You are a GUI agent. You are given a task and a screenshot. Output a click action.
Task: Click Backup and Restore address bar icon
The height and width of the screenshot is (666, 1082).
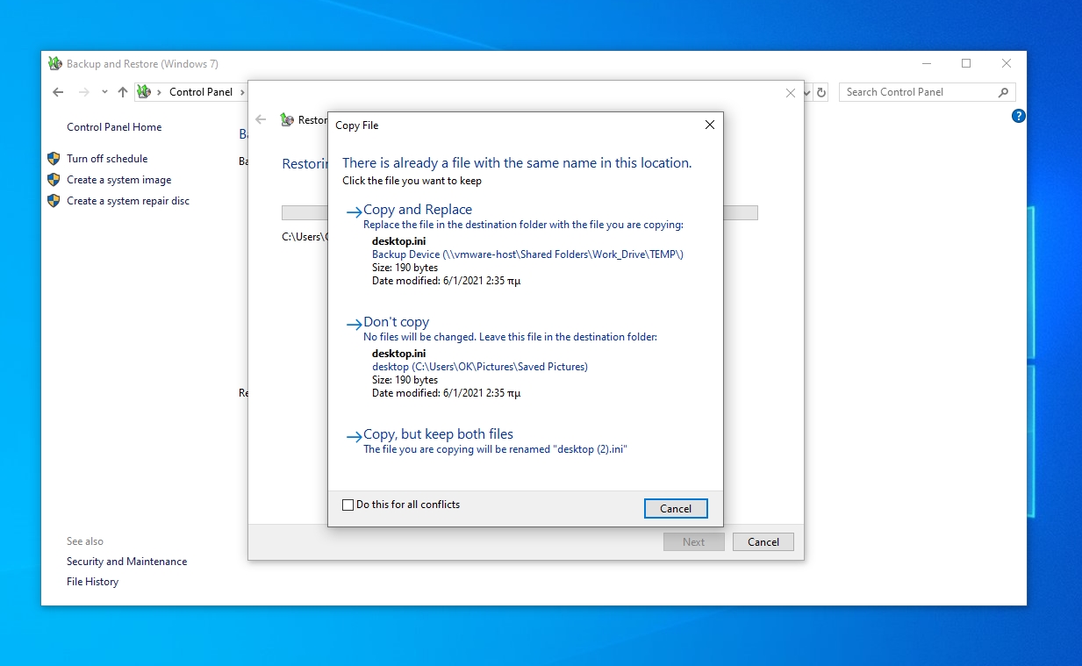pyautogui.click(x=144, y=92)
